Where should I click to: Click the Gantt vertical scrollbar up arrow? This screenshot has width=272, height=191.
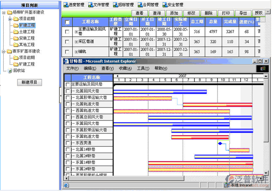(x=266, y=76)
